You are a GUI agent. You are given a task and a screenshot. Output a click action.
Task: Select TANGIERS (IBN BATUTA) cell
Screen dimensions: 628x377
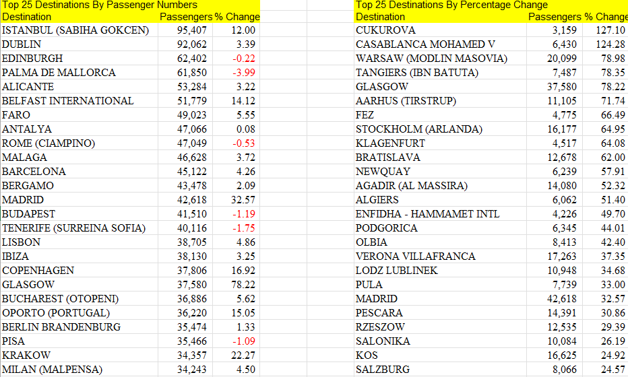tap(440, 73)
